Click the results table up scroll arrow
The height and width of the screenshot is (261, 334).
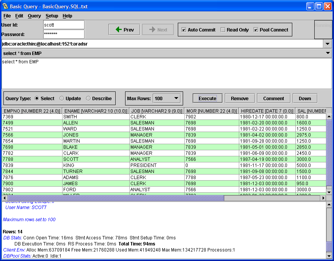pos(329,116)
